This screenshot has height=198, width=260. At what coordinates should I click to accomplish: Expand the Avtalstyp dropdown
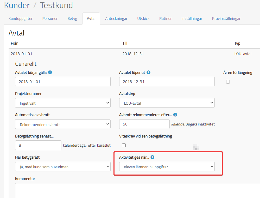167,103
